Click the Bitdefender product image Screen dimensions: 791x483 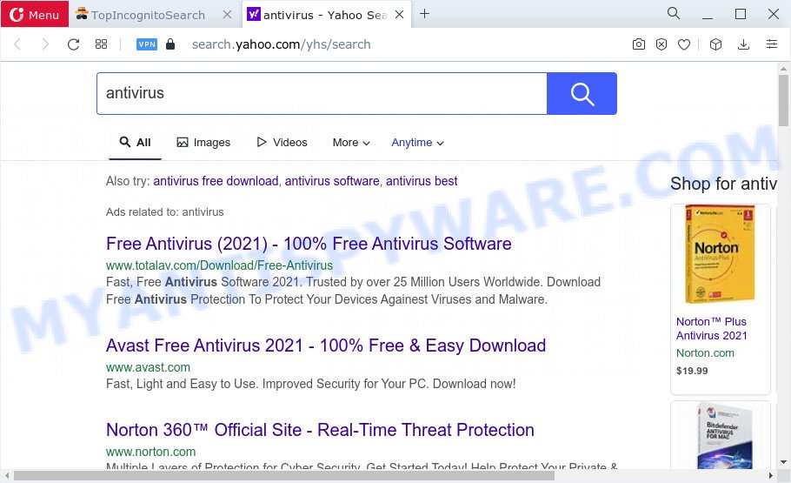pyautogui.click(x=724, y=435)
